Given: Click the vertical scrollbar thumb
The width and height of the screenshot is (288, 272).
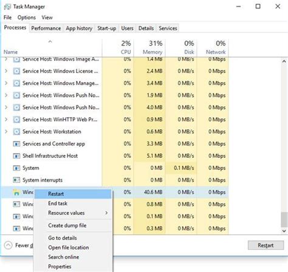Looking at the screenshot, I should (284, 220).
